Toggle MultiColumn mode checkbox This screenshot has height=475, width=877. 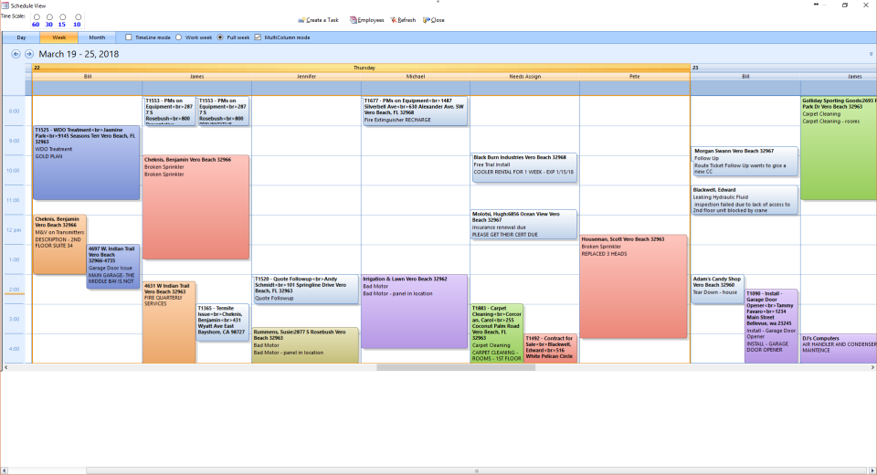(258, 37)
